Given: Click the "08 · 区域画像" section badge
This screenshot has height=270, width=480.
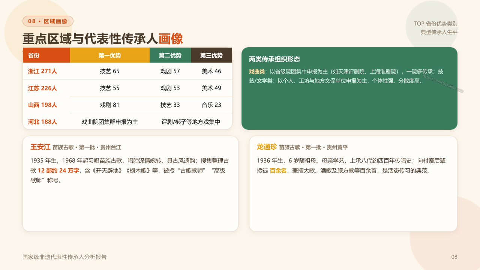Looking at the screenshot, I should (x=48, y=21).
